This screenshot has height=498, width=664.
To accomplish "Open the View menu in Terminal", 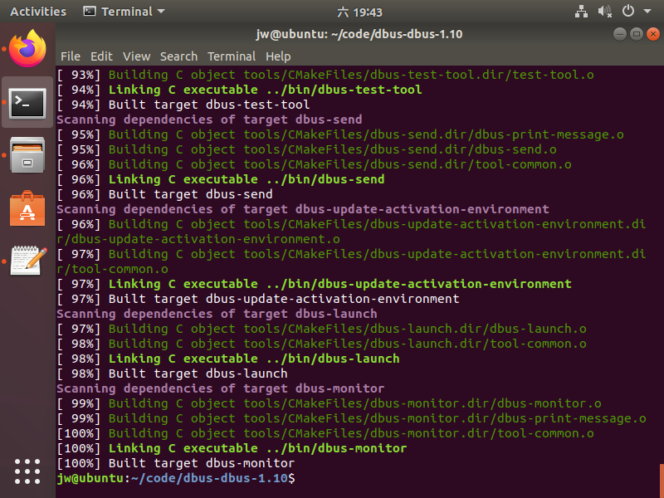I will (x=135, y=56).
